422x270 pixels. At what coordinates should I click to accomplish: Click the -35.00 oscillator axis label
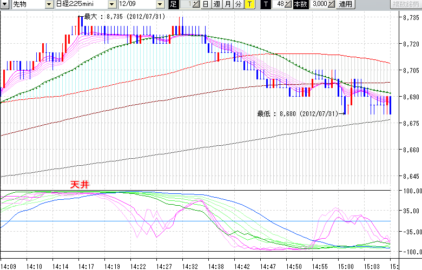coord(413,232)
